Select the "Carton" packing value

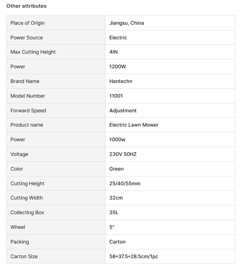[117, 242]
